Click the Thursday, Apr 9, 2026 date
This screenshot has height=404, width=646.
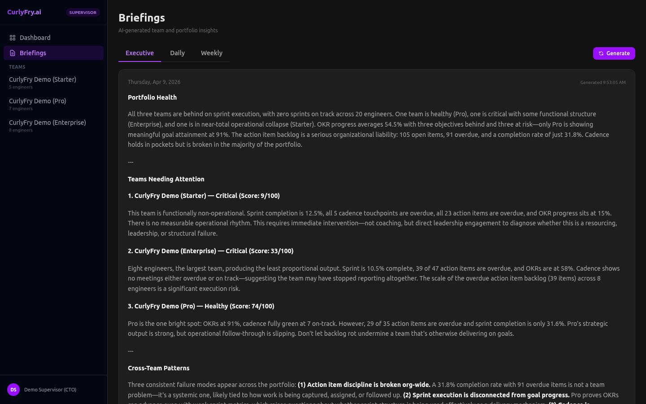(154, 82)
